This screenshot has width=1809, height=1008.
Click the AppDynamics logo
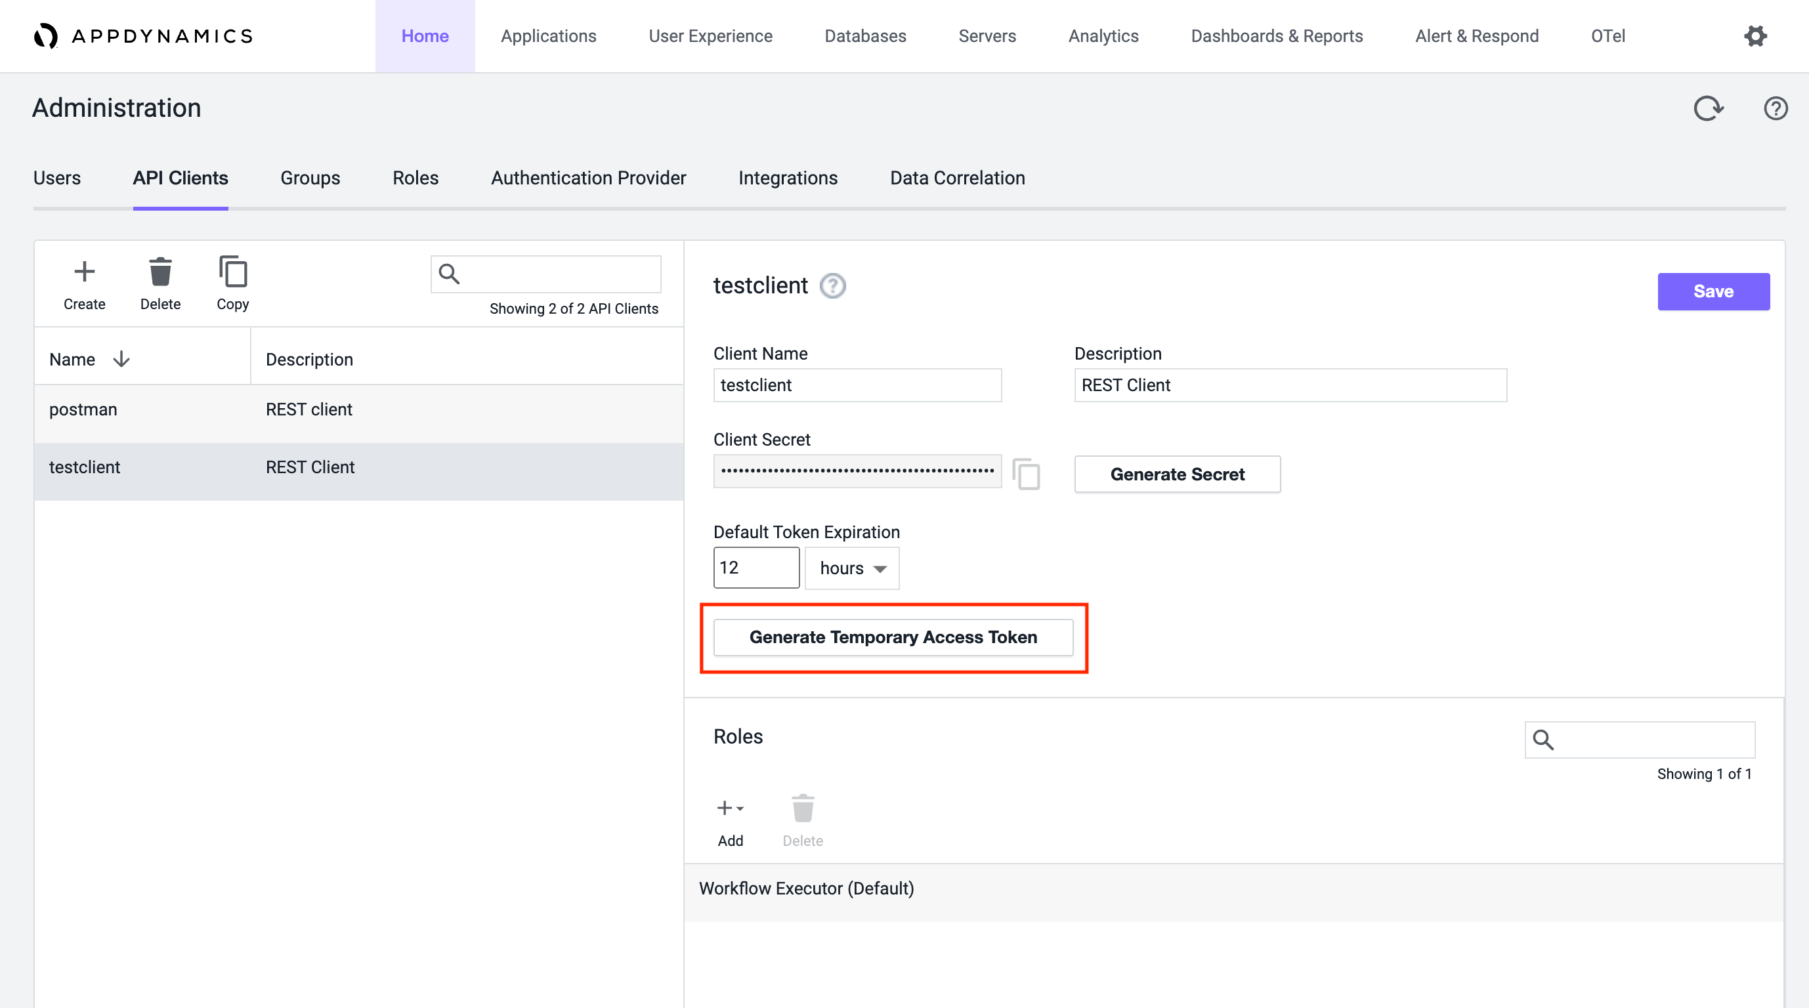143,36
